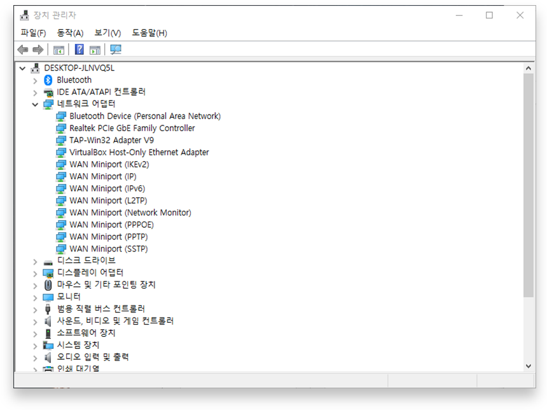The image size is (547, 410).
Task: Open Help via the question mark icon
Action: (80, 49)
